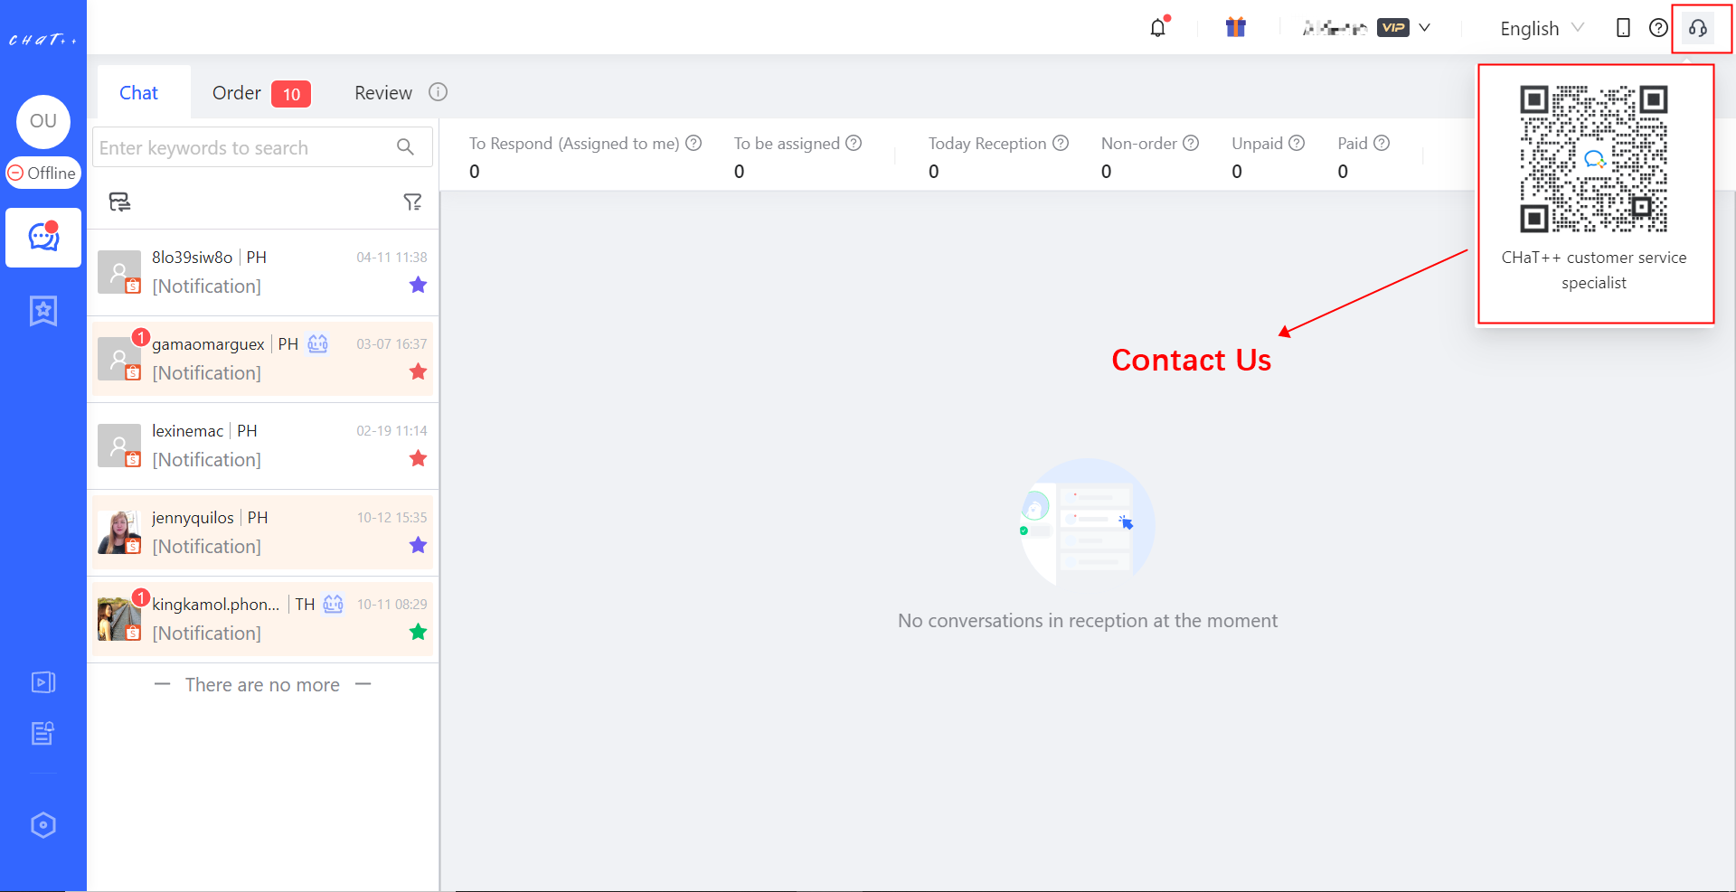The height and width of the screenshot is (892, 1736).
Task: Open the 'To be assigned' help tooltip
Action: point(854,143)
